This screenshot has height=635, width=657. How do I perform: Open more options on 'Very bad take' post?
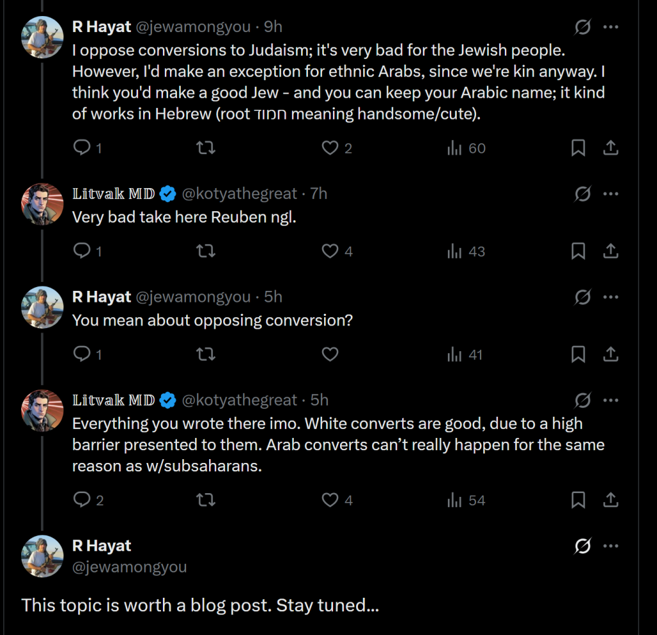[x=611, y=194]
